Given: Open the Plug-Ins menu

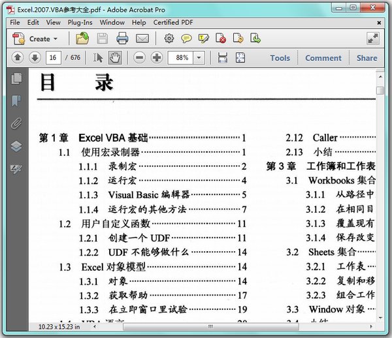Looking at the screenshot, I should [x=80, y=22].
